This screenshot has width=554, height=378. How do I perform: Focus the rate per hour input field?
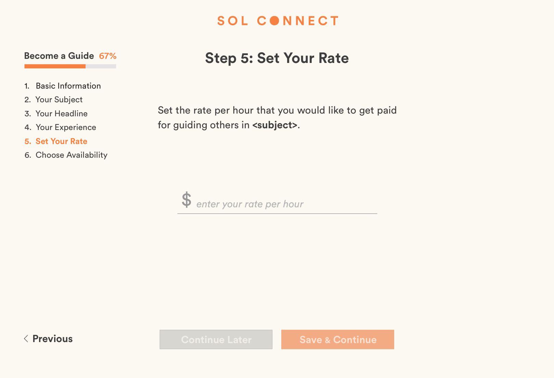[x=284, y=204]
